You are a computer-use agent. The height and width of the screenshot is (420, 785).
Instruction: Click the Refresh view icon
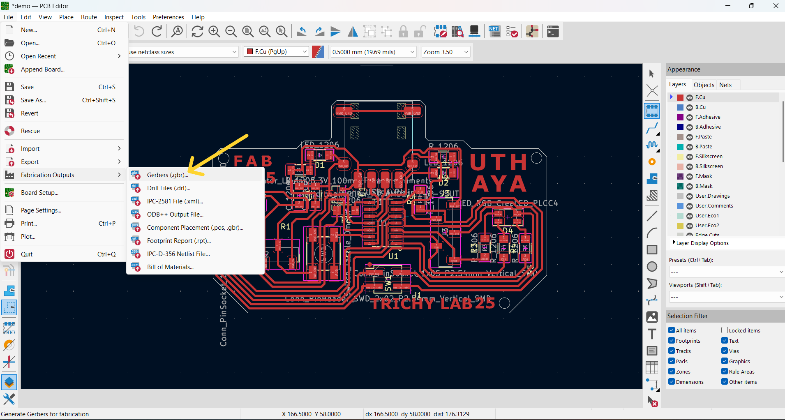(197, 31)
